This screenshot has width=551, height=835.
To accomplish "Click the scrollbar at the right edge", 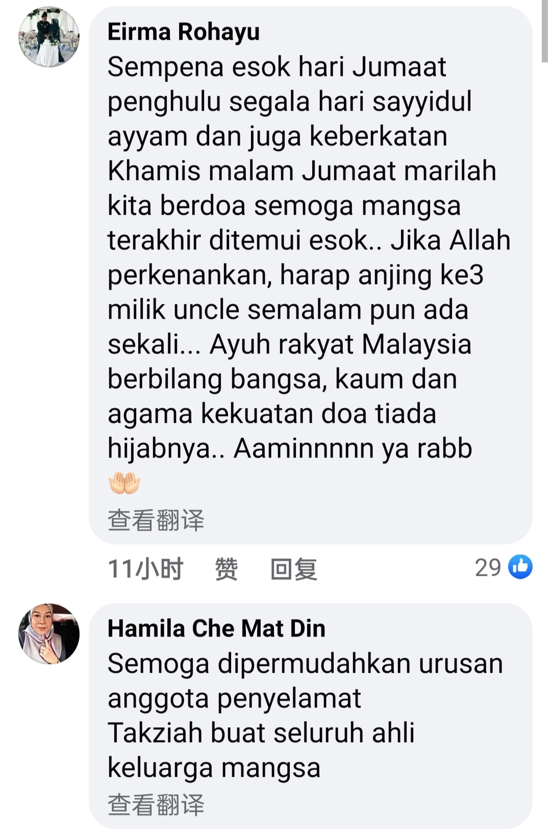I will click(x=546, y=31).
